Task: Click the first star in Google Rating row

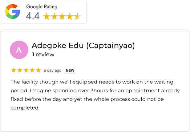Action: click(x=47, y=16)
